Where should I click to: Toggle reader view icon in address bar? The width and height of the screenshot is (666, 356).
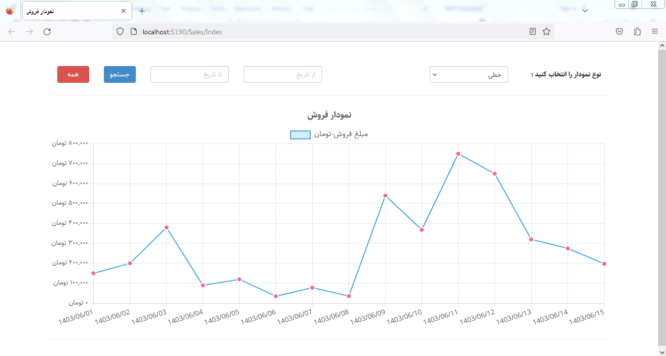click(533, 32)
